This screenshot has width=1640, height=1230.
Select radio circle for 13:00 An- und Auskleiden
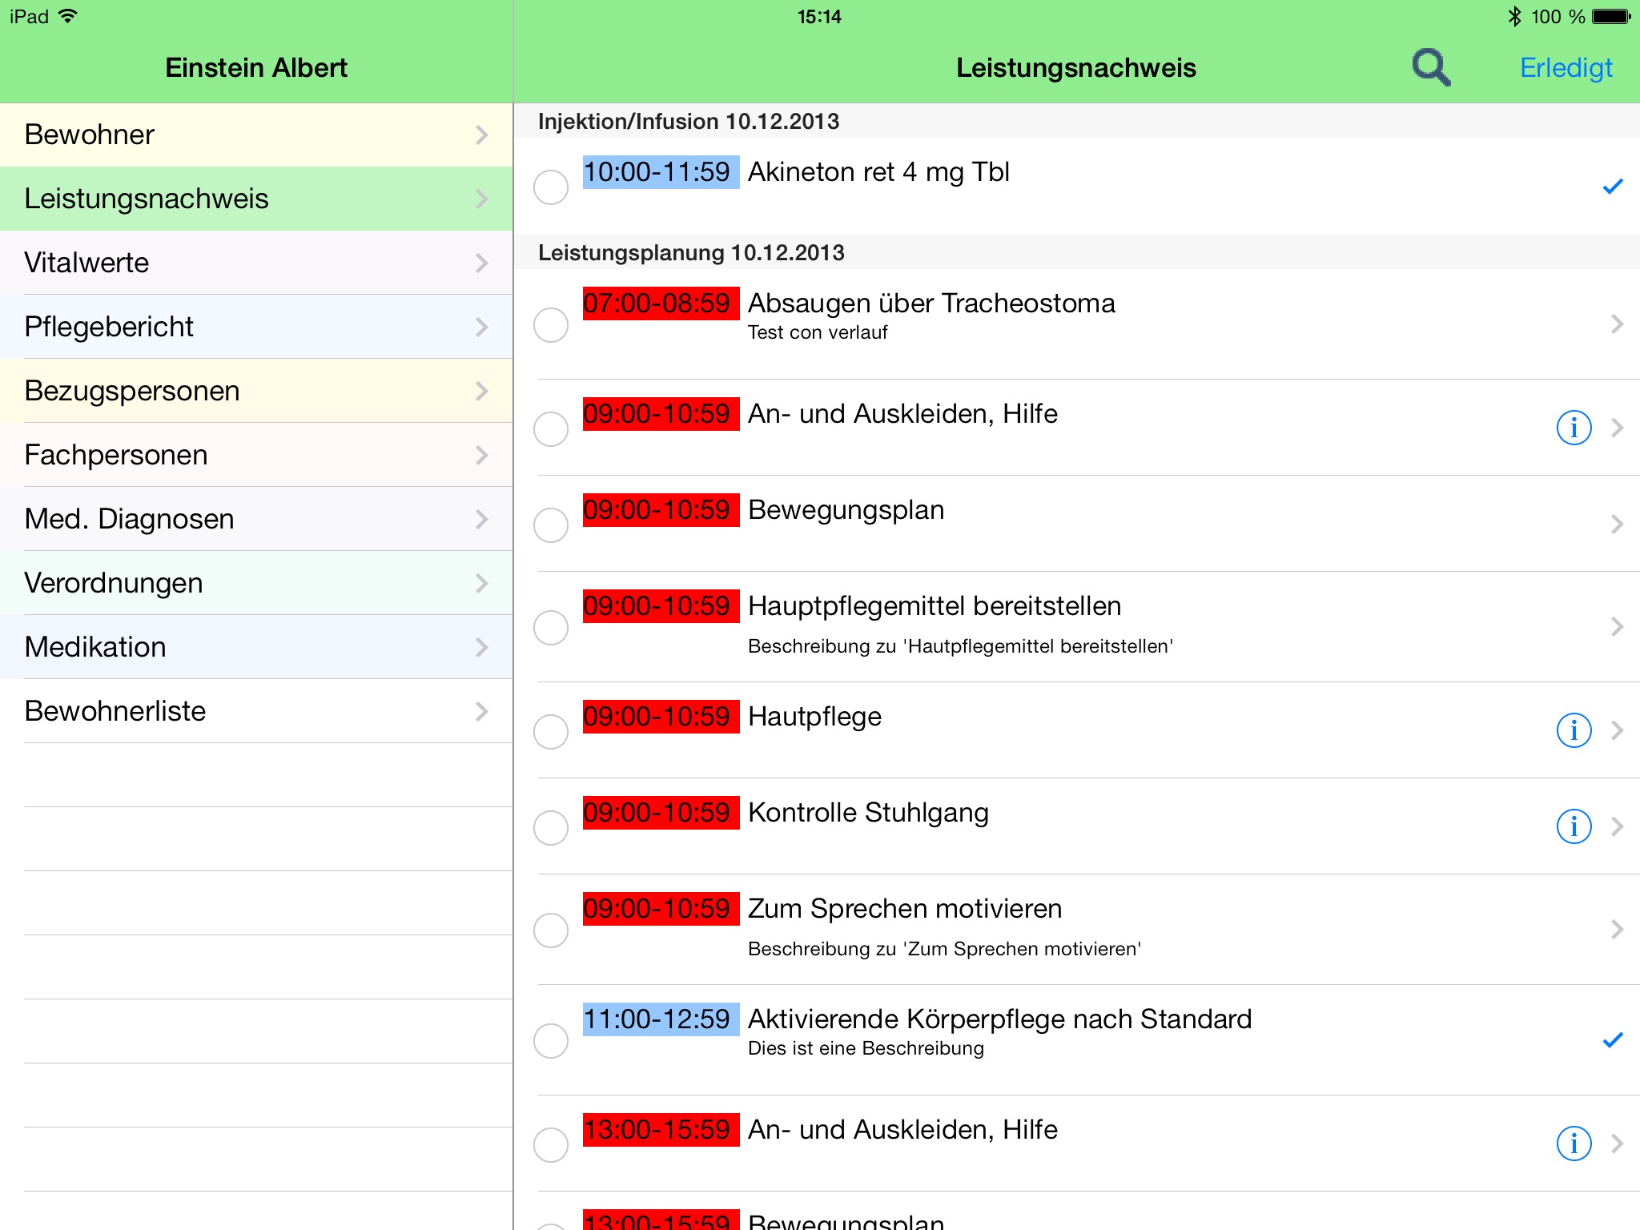click(551, 1145)
